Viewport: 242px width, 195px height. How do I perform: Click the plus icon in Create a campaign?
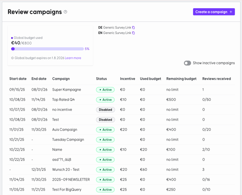coord(231,12)
